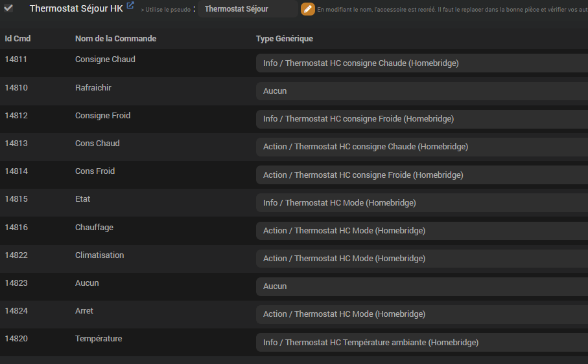Screen dimensions: 588x364
Task: Expand generic type dropdown for Arret
Action: coord(421,314)
